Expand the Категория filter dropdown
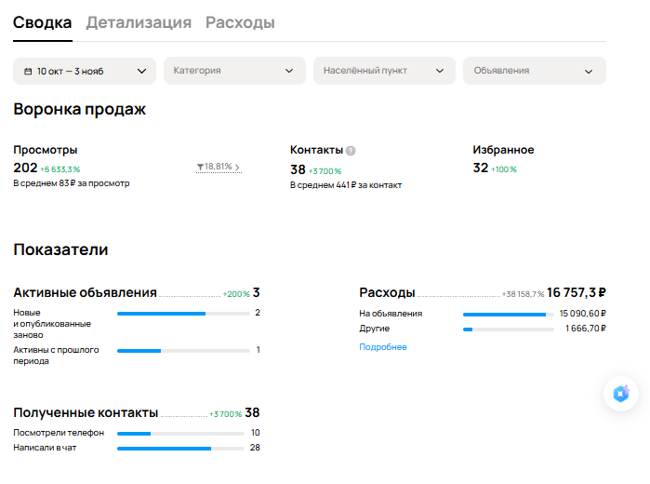This screenshot has height=484, width=650. tap(234, 71)
